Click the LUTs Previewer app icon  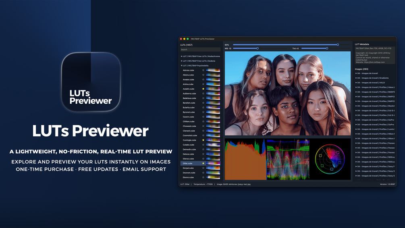click(x=91, y=82)
